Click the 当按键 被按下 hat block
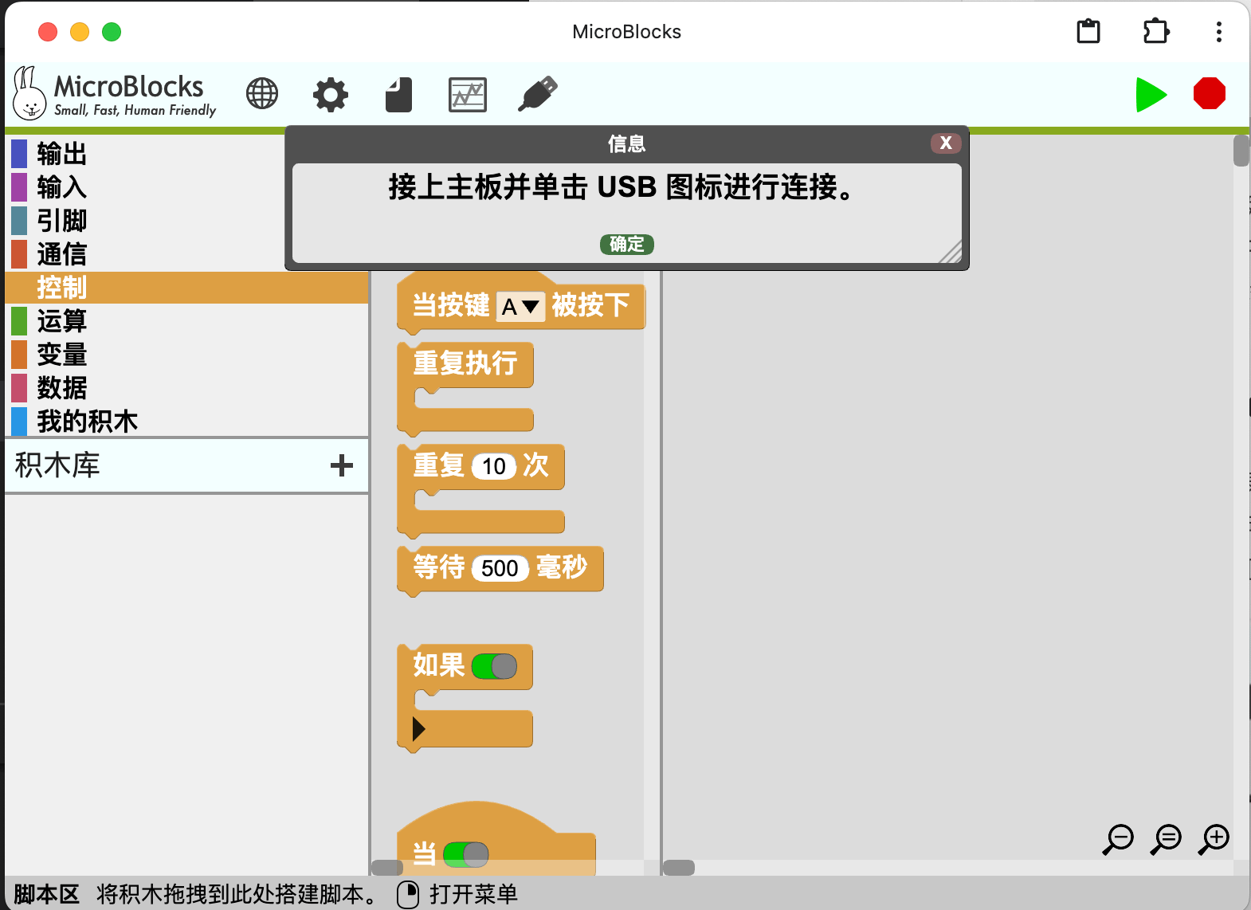The height and width of the screenshot is (910, 1251). (x=451, y=305)
